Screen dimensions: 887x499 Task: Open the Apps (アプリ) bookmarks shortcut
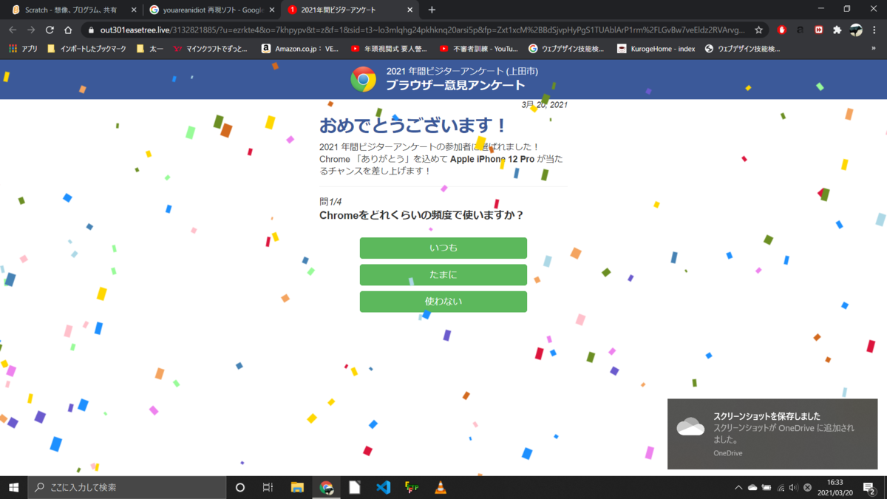24,49
